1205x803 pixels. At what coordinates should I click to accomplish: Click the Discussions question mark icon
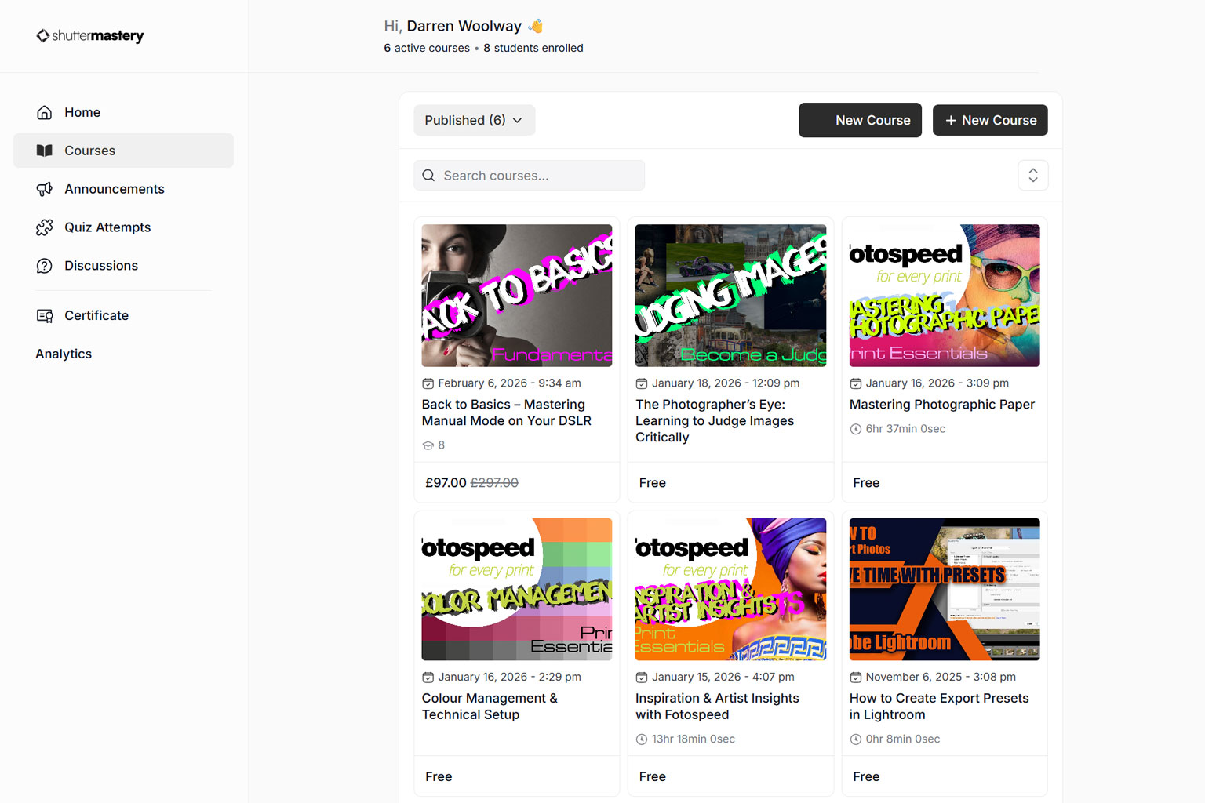pyautogui.click(x=45, y=266)
